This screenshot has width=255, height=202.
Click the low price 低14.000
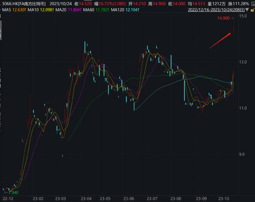[176, 4]
